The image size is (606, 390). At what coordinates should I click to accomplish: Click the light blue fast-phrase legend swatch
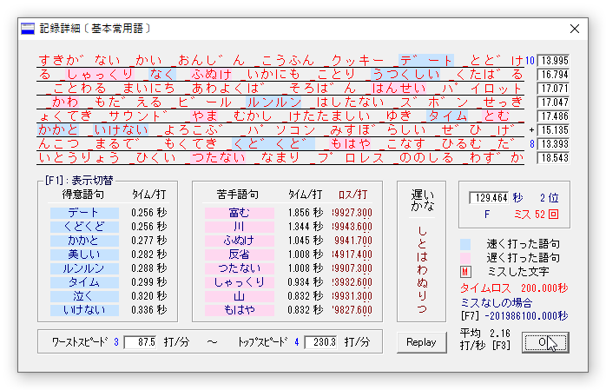[x=465, y=244]
